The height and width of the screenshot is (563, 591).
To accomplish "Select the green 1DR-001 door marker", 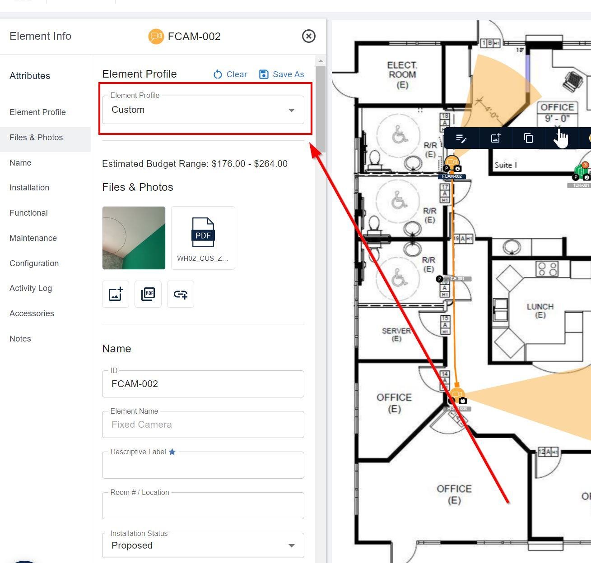I will pyautogui.click(x=580, y=172).
